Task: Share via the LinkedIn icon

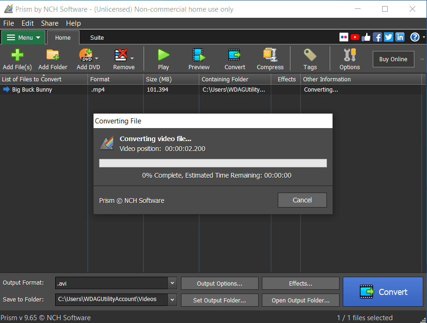Action: [400, 37]
